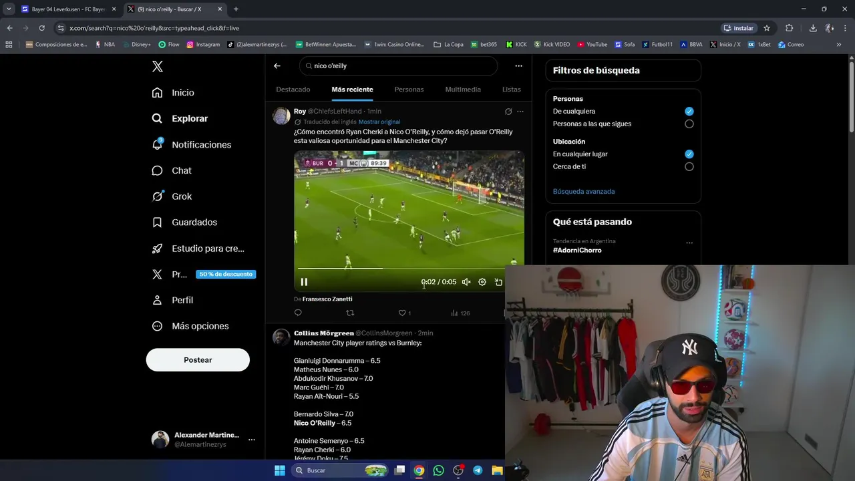Switch to Bayer 04 Leverkusen browser tab
This screenshot has width=855, height=481.
67,9
